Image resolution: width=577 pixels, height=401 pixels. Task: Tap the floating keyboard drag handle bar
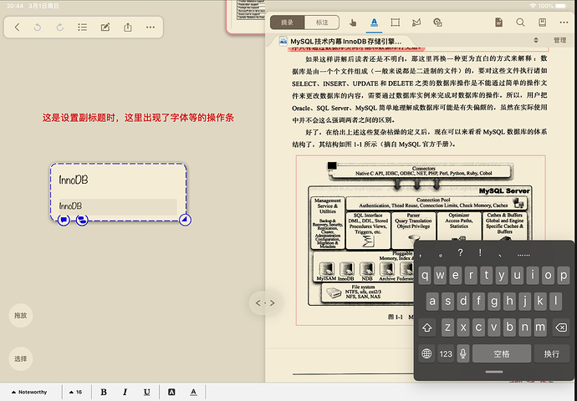coord(494,372)
